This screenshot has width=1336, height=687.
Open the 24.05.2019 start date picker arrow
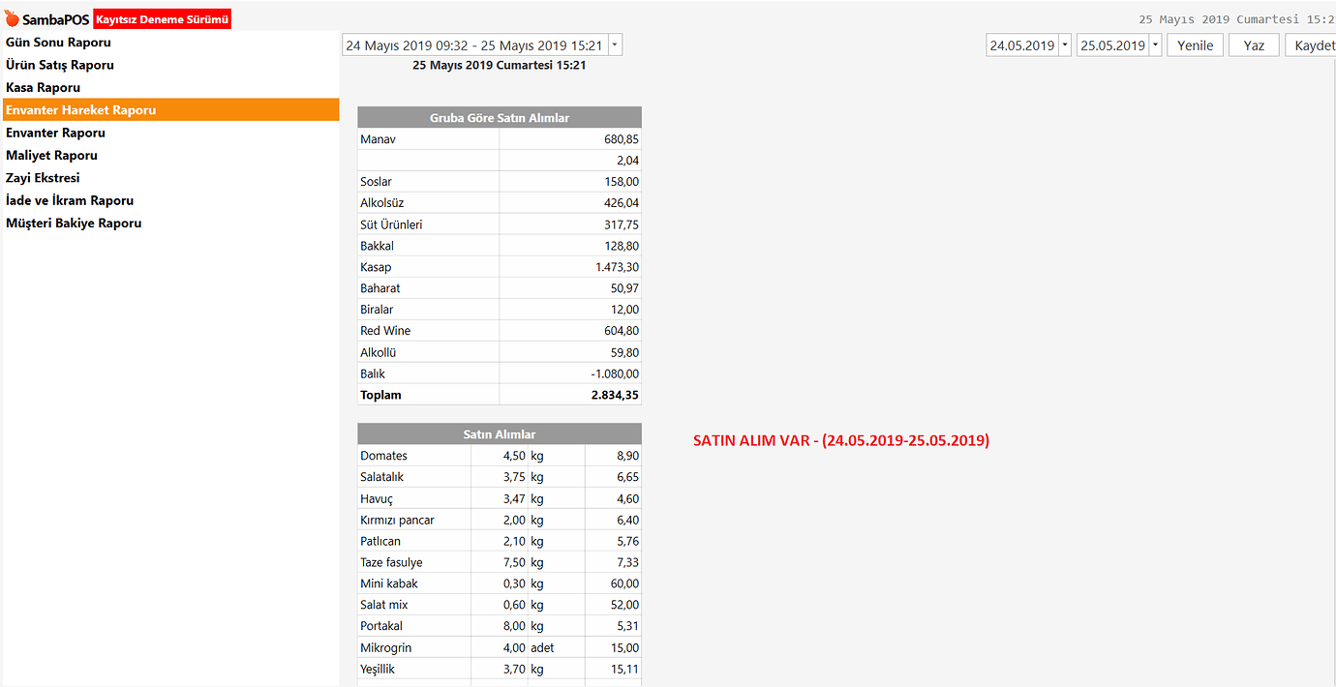(x=1065, y=45)
